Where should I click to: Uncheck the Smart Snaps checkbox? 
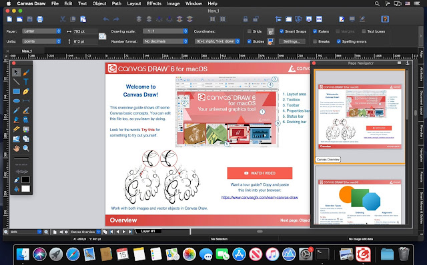point(282,31)
